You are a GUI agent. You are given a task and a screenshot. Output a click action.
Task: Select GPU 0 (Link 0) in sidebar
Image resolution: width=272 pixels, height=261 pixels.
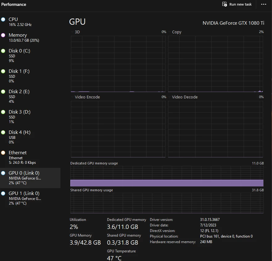pyautogui.click(x=30, y=178)
